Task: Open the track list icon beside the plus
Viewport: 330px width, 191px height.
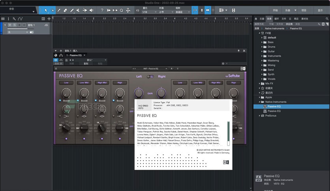Action: tap(43, 19)
